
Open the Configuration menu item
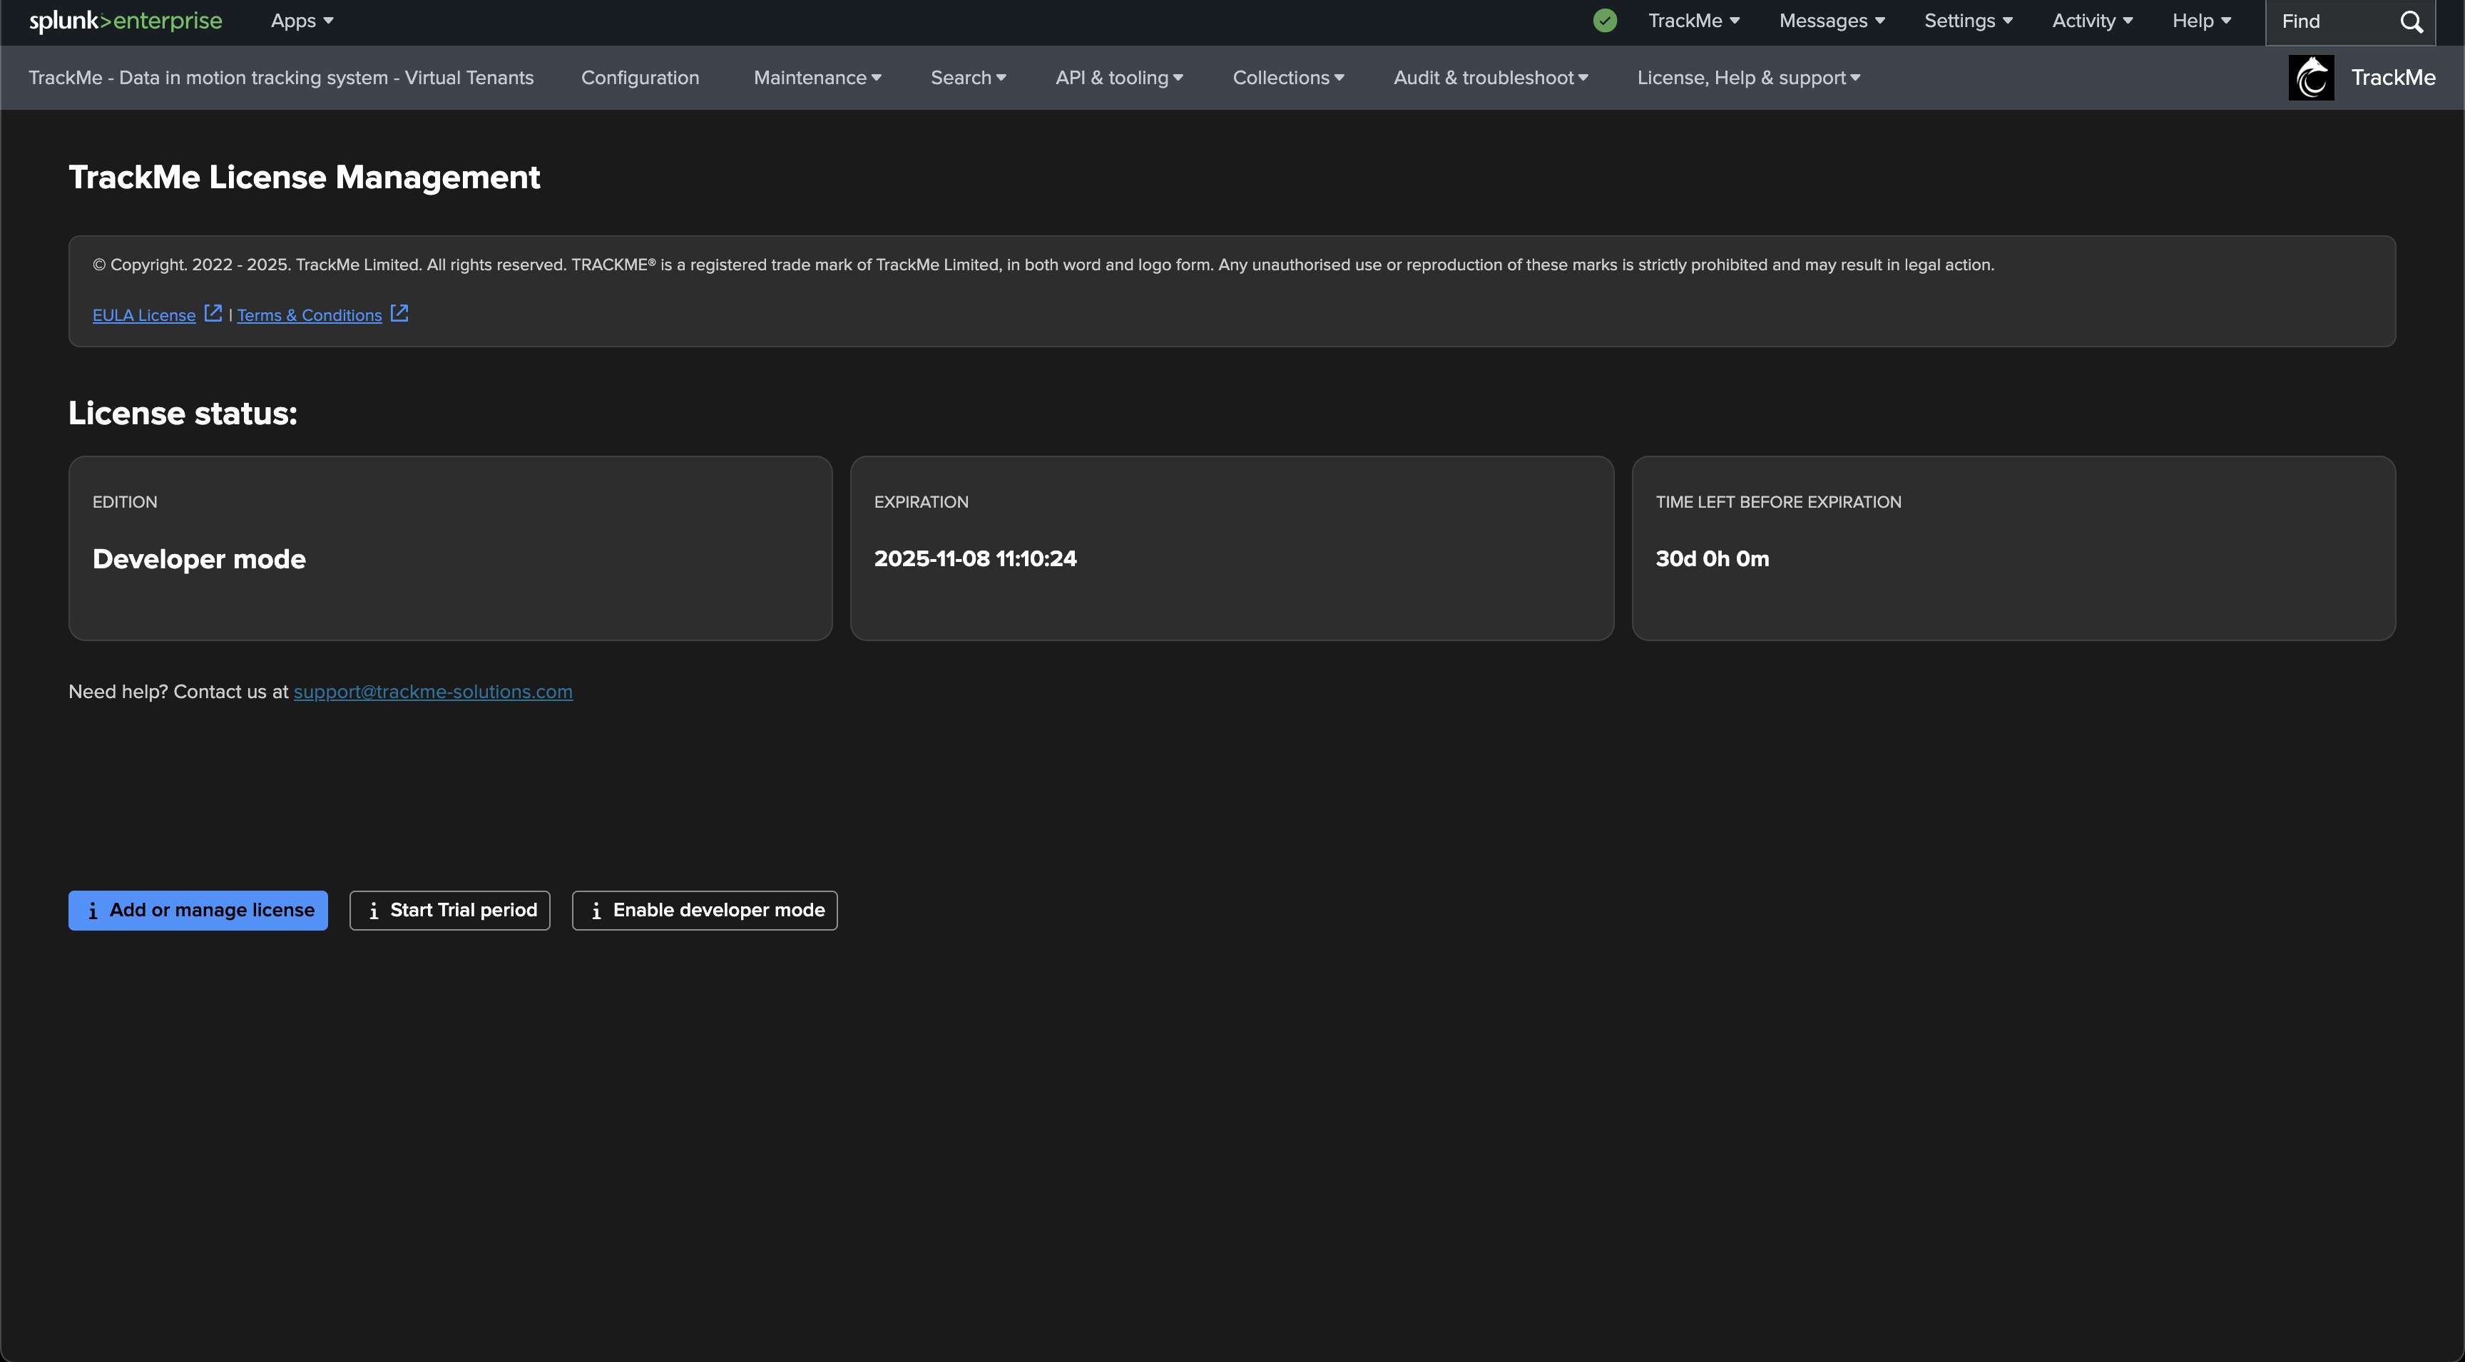tap(641, 78)
